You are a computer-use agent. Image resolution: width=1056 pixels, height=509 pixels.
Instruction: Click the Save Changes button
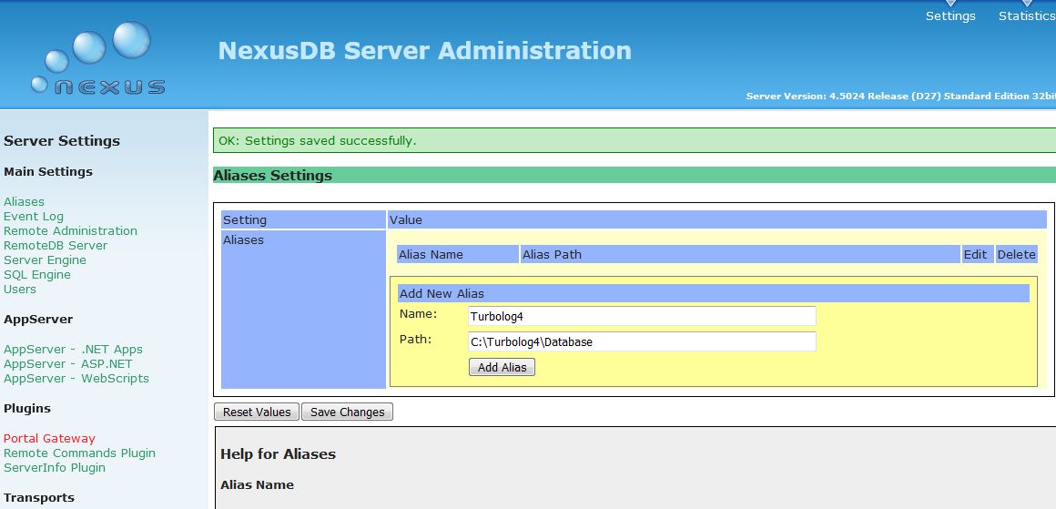click(348, 412)
